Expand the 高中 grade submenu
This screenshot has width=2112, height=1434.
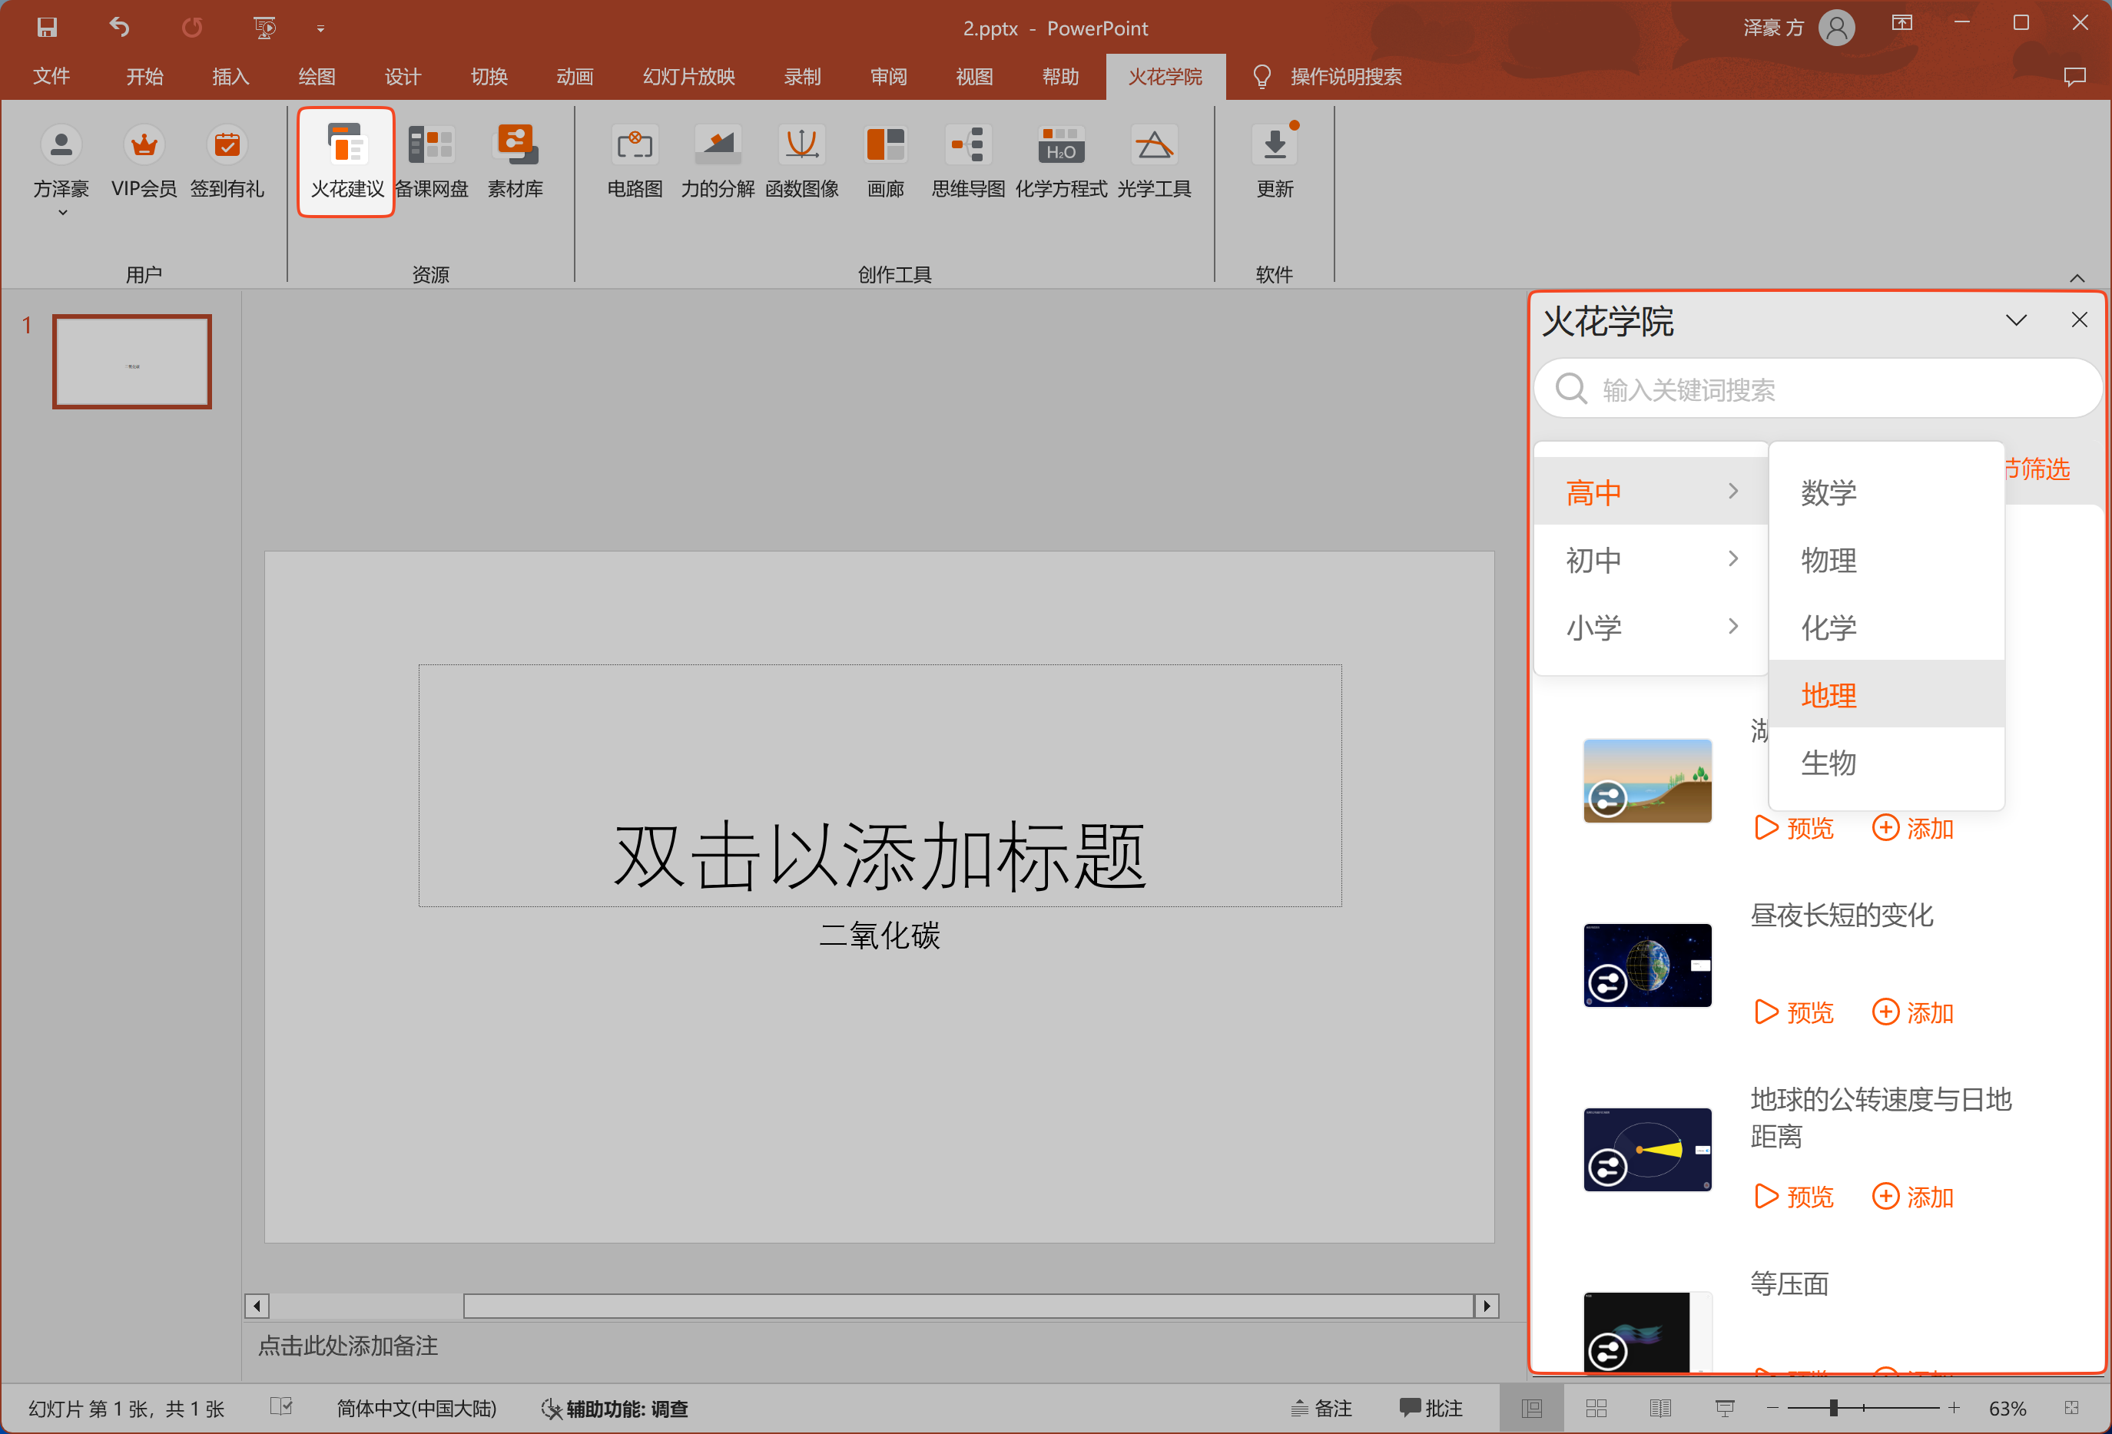(x=1650, y=492)
